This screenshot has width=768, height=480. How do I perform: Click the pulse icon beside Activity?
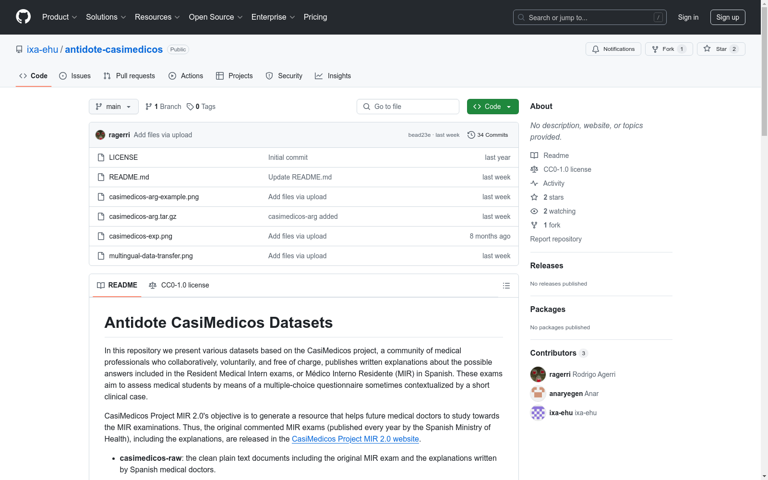point(534,183)
